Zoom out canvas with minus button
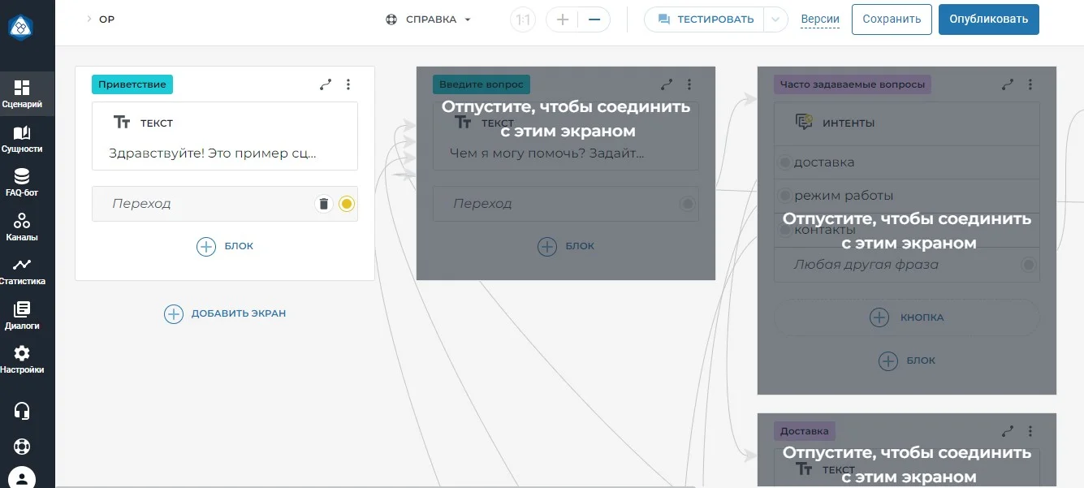Viewport: 1084px width, 488px height. tap(595, 19)
